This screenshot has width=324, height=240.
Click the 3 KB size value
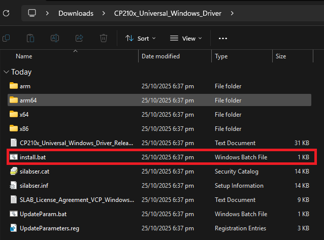tap(303, 228)
